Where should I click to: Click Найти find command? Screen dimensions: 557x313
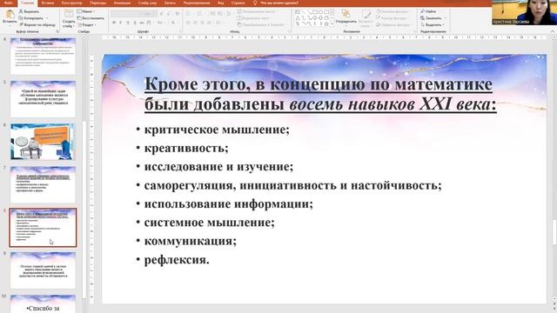click(x=428, y=11)
